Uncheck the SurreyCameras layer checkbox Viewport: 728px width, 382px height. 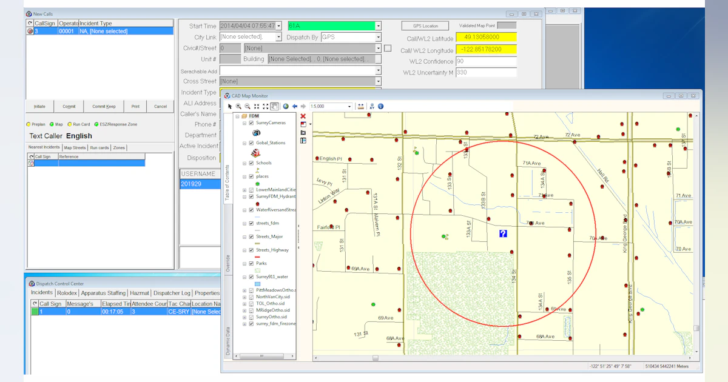click(251, 123)
